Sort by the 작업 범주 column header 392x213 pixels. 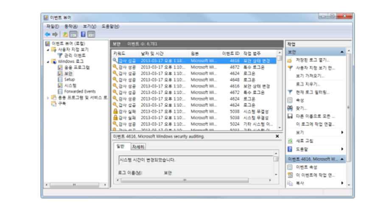tap(259, 53)
